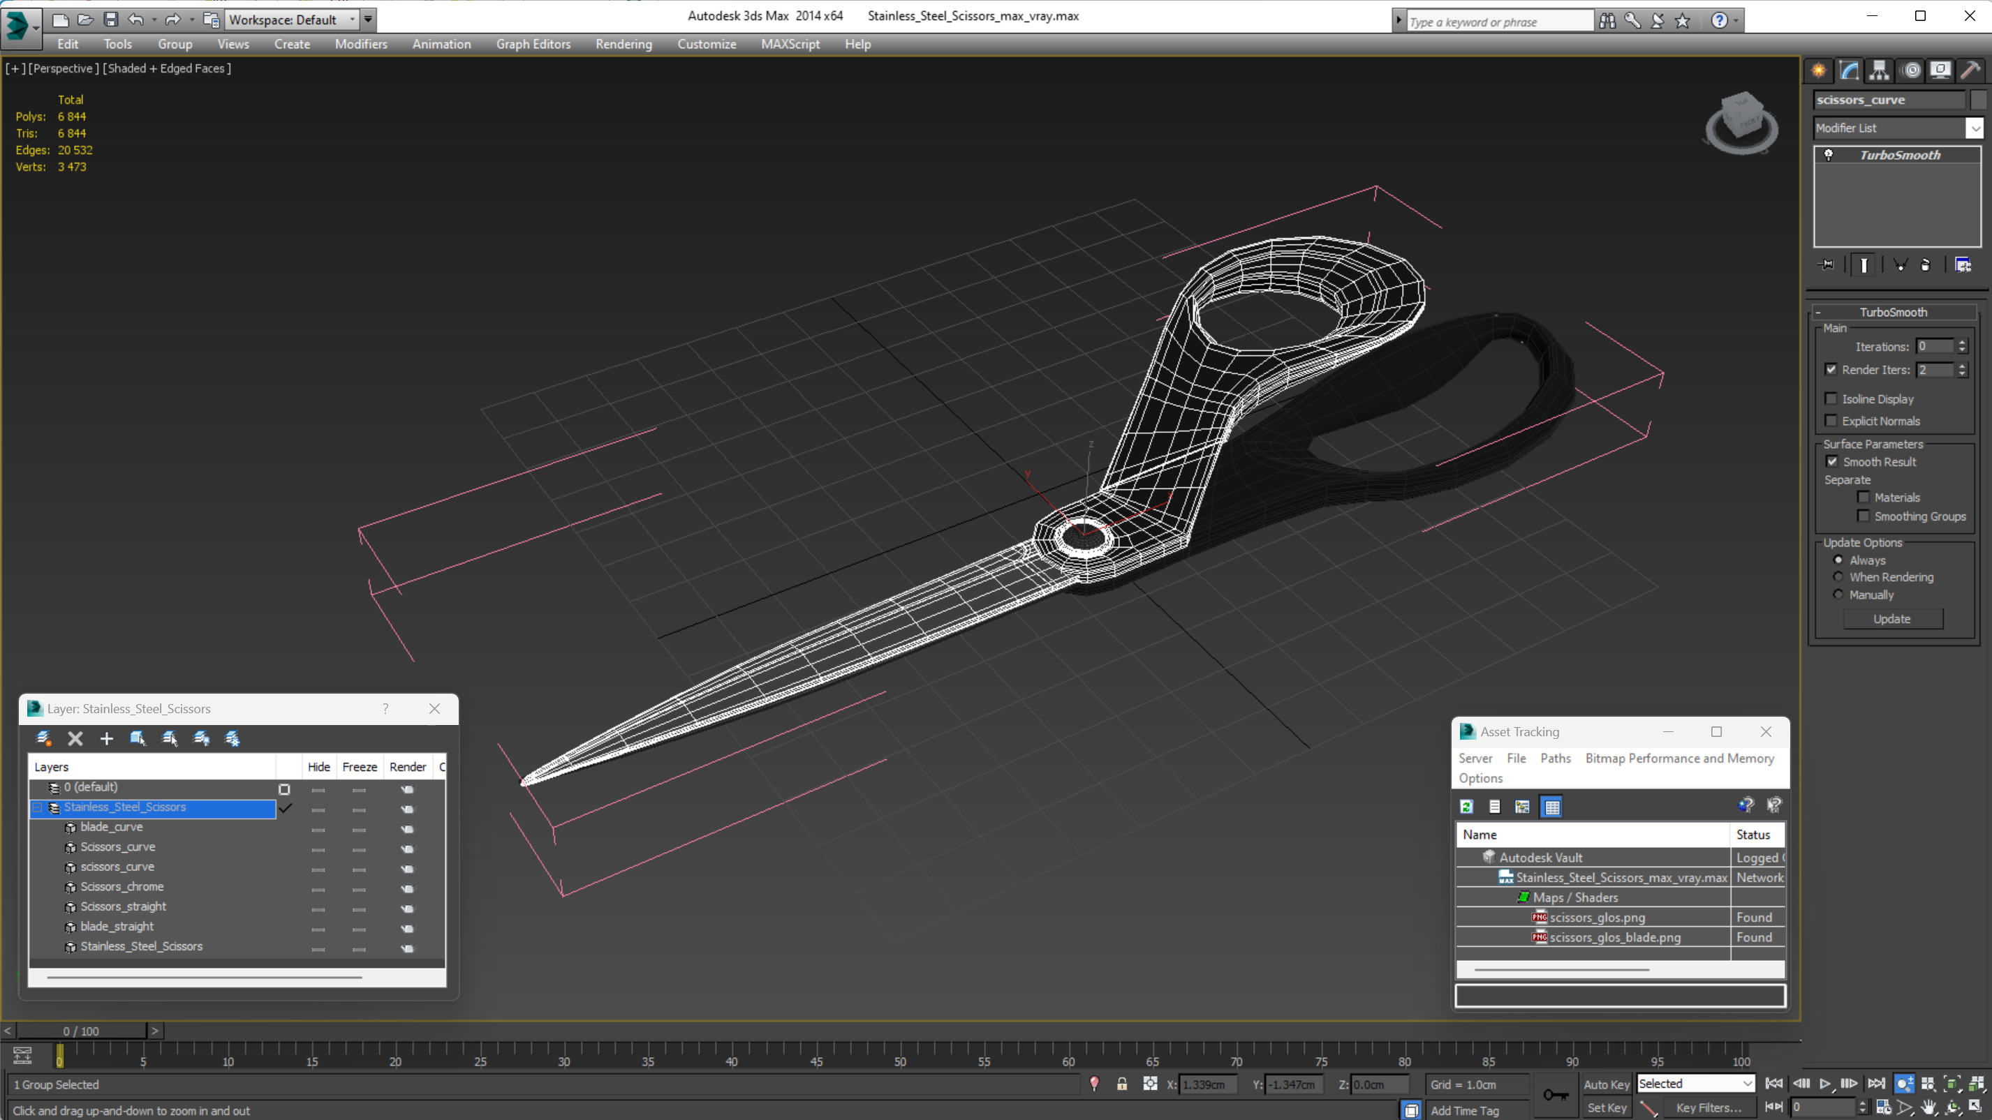Click Delete Layer X icon in Layer dialog
This screenshot has width=1992, height=1120.
(x=75, y=738)
